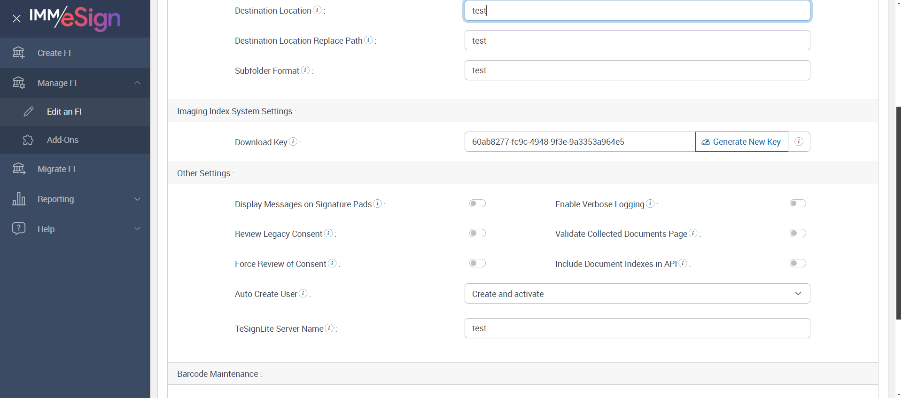
Task: Select Migrate FI in the sidebar
Action: tap(56, 169)
